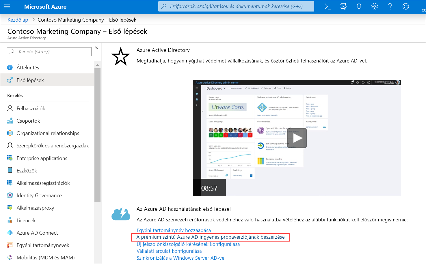Image resolution: width=426 pixels, height=264 pixels.
Task: Open Egyéni tartománynév hozzáadása link
Action: tap(174, 230)
